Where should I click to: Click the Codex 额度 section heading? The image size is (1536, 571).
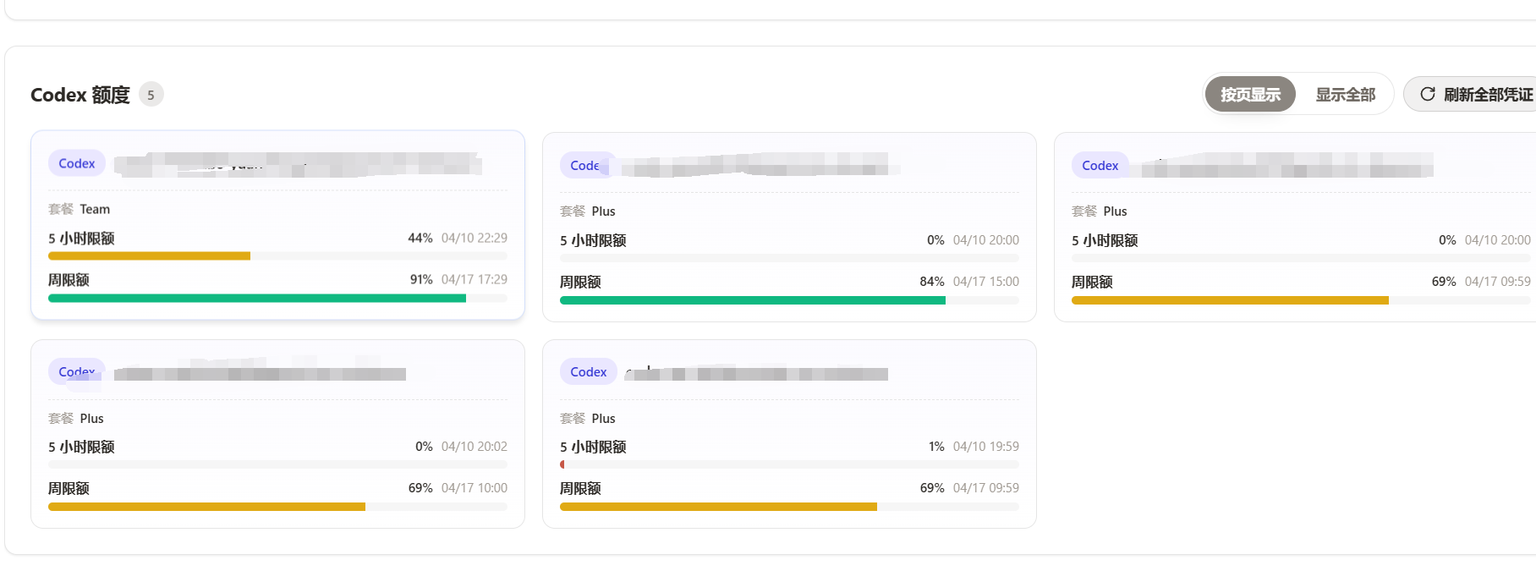pyautogui.click(x=80, y=95)
